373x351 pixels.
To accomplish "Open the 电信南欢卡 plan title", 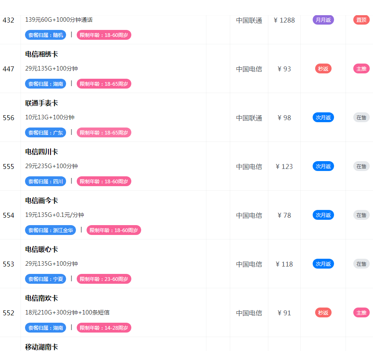I will [41, 298].
